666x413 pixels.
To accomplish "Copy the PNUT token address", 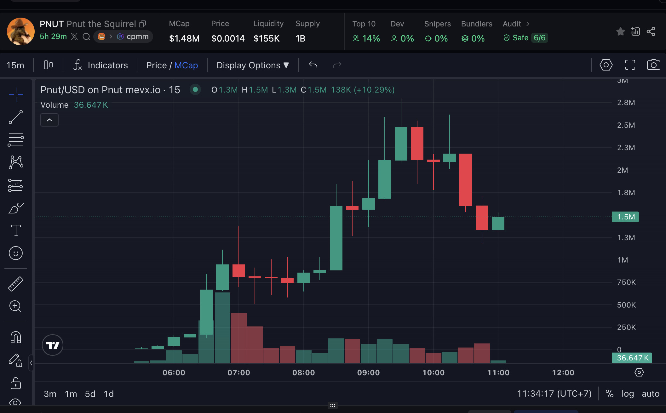I will (x=143, y=24).
